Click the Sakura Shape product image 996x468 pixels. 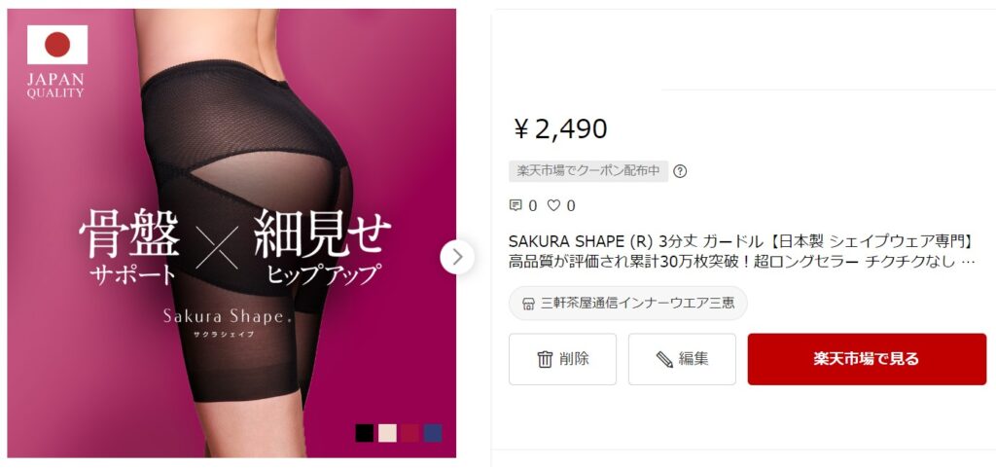tap(231, 234)
